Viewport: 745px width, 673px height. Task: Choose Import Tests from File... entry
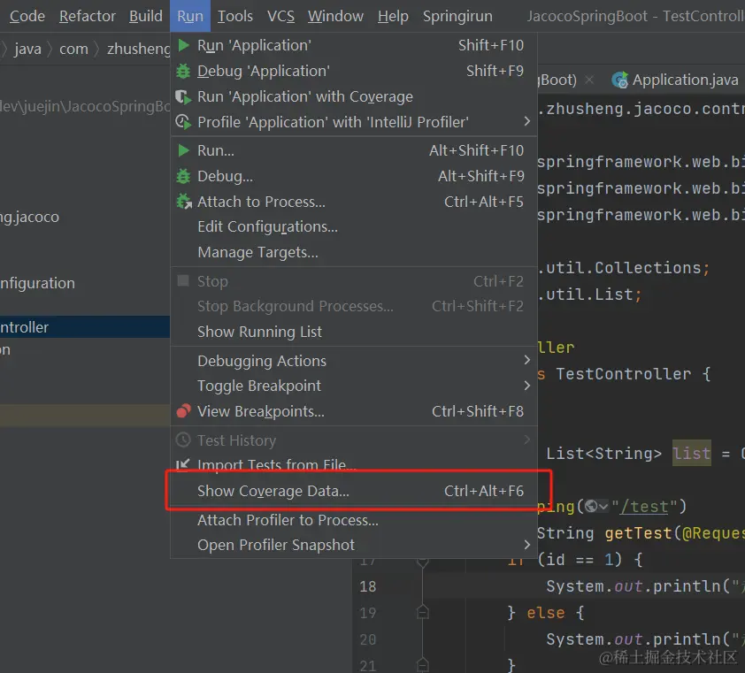coord(354,464)
